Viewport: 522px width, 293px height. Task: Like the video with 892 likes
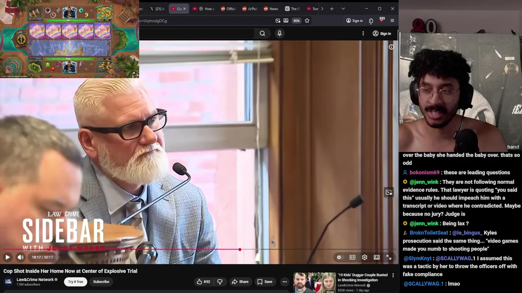pos(203,282)
